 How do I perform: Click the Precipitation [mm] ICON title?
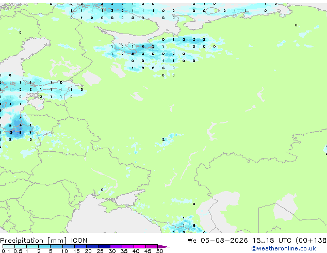(x=43, y=241)
